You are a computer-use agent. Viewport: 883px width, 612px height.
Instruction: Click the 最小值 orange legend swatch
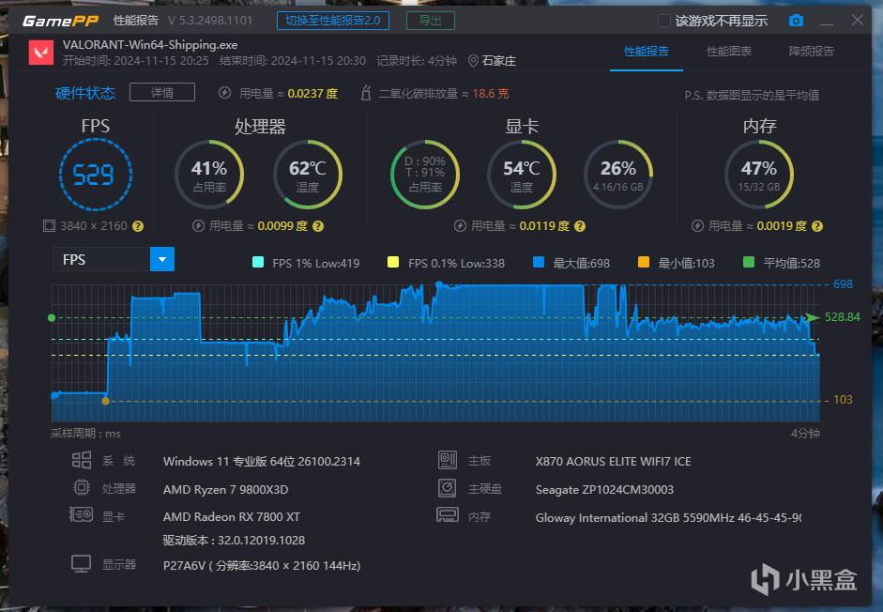click(x=644, y=262)
